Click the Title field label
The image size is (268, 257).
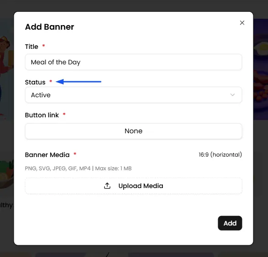32,47
